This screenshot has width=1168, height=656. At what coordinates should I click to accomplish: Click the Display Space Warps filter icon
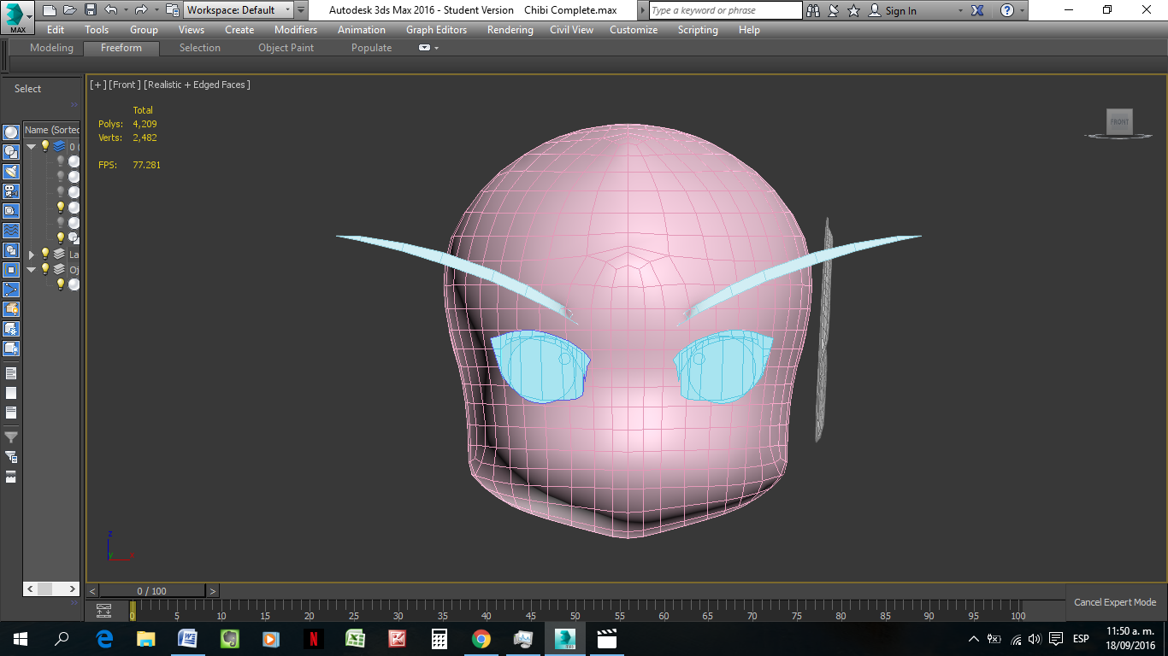point(11,230)
